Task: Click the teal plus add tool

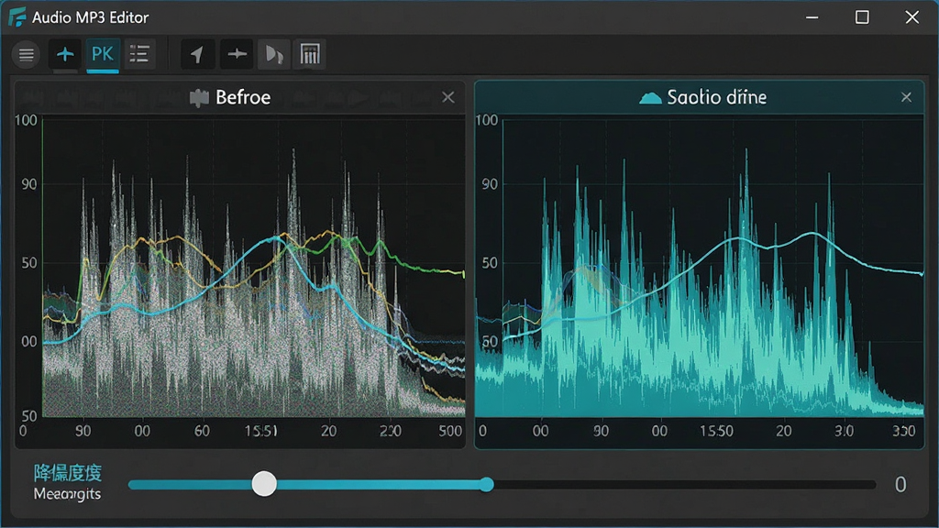Action: click(x=65, y=54)
